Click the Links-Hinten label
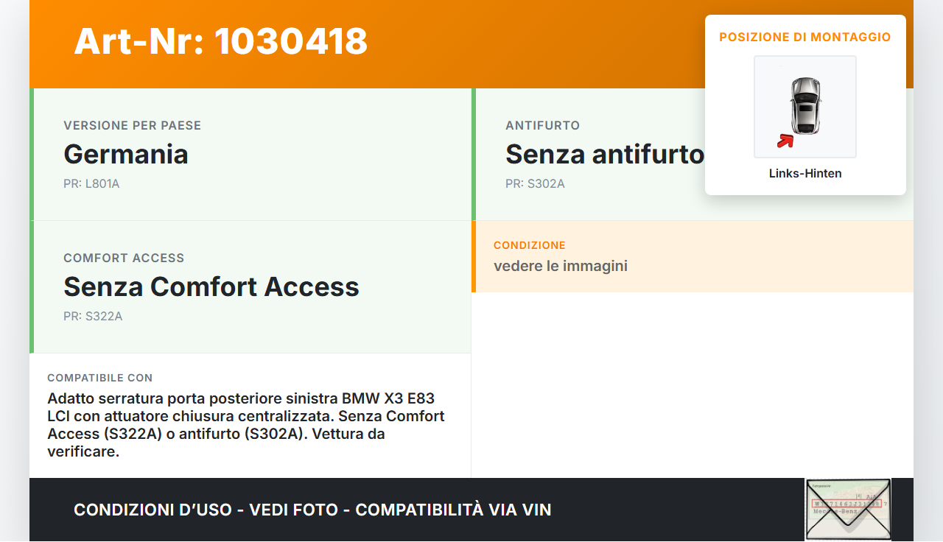The image size is (943, 542). (x=805, y=174)
